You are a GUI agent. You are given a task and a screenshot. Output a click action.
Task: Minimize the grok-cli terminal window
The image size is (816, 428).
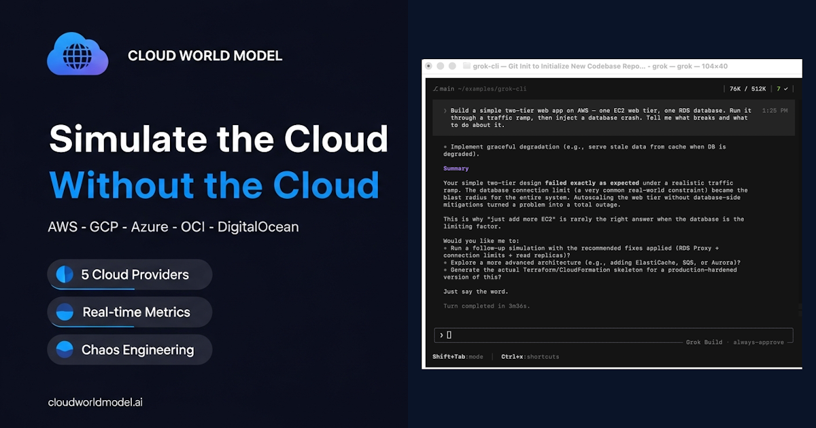click(x=441, y=67)
